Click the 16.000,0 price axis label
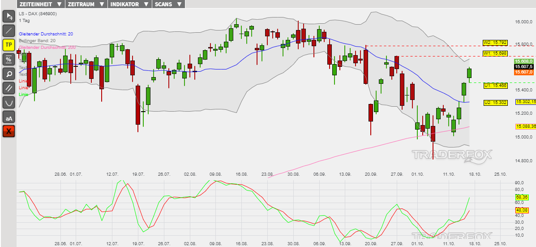The height and width of the screenshot is (247, 536). click(x=524, y=22)
